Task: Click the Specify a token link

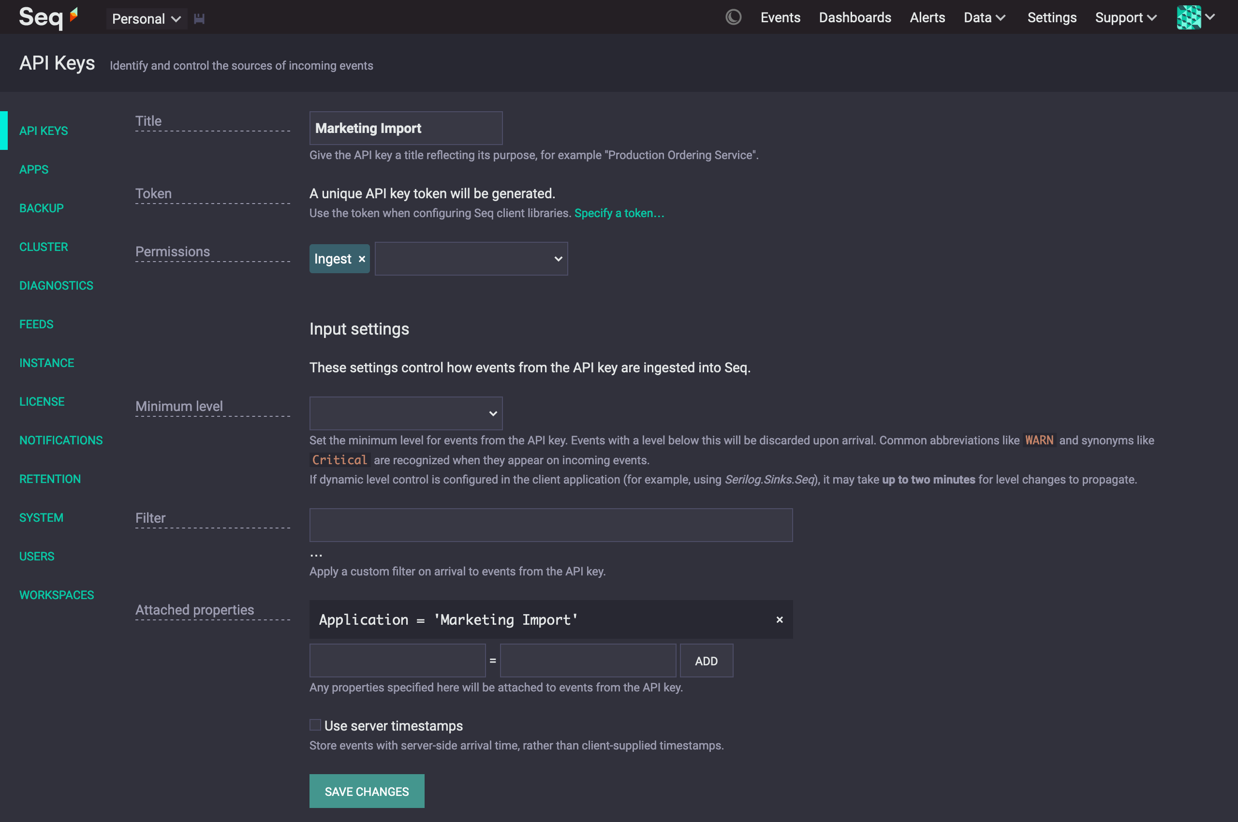Action: coord(619,213)
